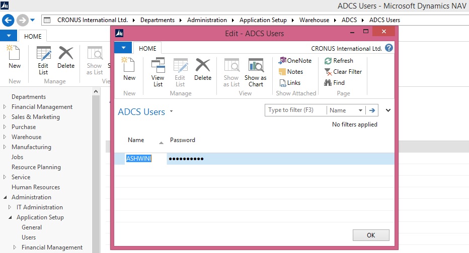Click Edit List in the Edit dialog ribbon
The width and height of the screenshot is (469, 253).
[180, 72]
